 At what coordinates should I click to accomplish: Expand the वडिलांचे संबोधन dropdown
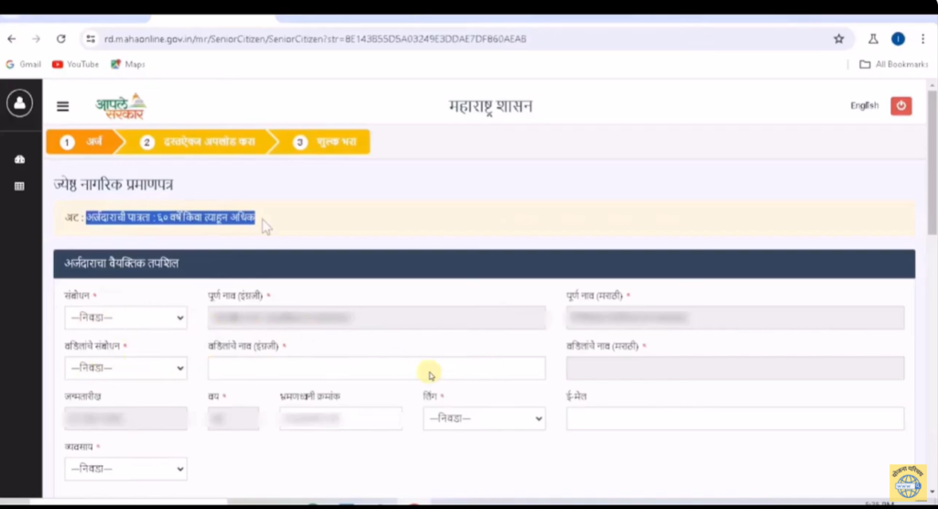pos(125,368)
